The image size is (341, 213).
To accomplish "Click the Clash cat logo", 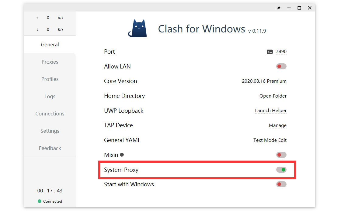I will 138,28.
